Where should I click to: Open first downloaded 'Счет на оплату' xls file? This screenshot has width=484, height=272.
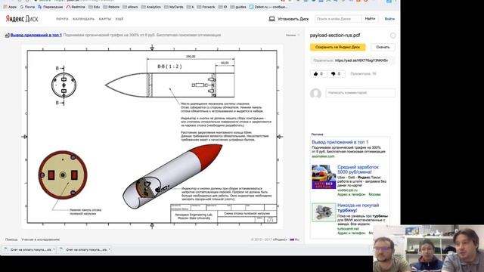[29, 249]
